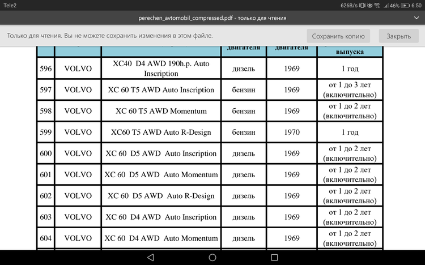Tap the 626B/s network speed indicator

pyautogui.click(x=349, y=6)
